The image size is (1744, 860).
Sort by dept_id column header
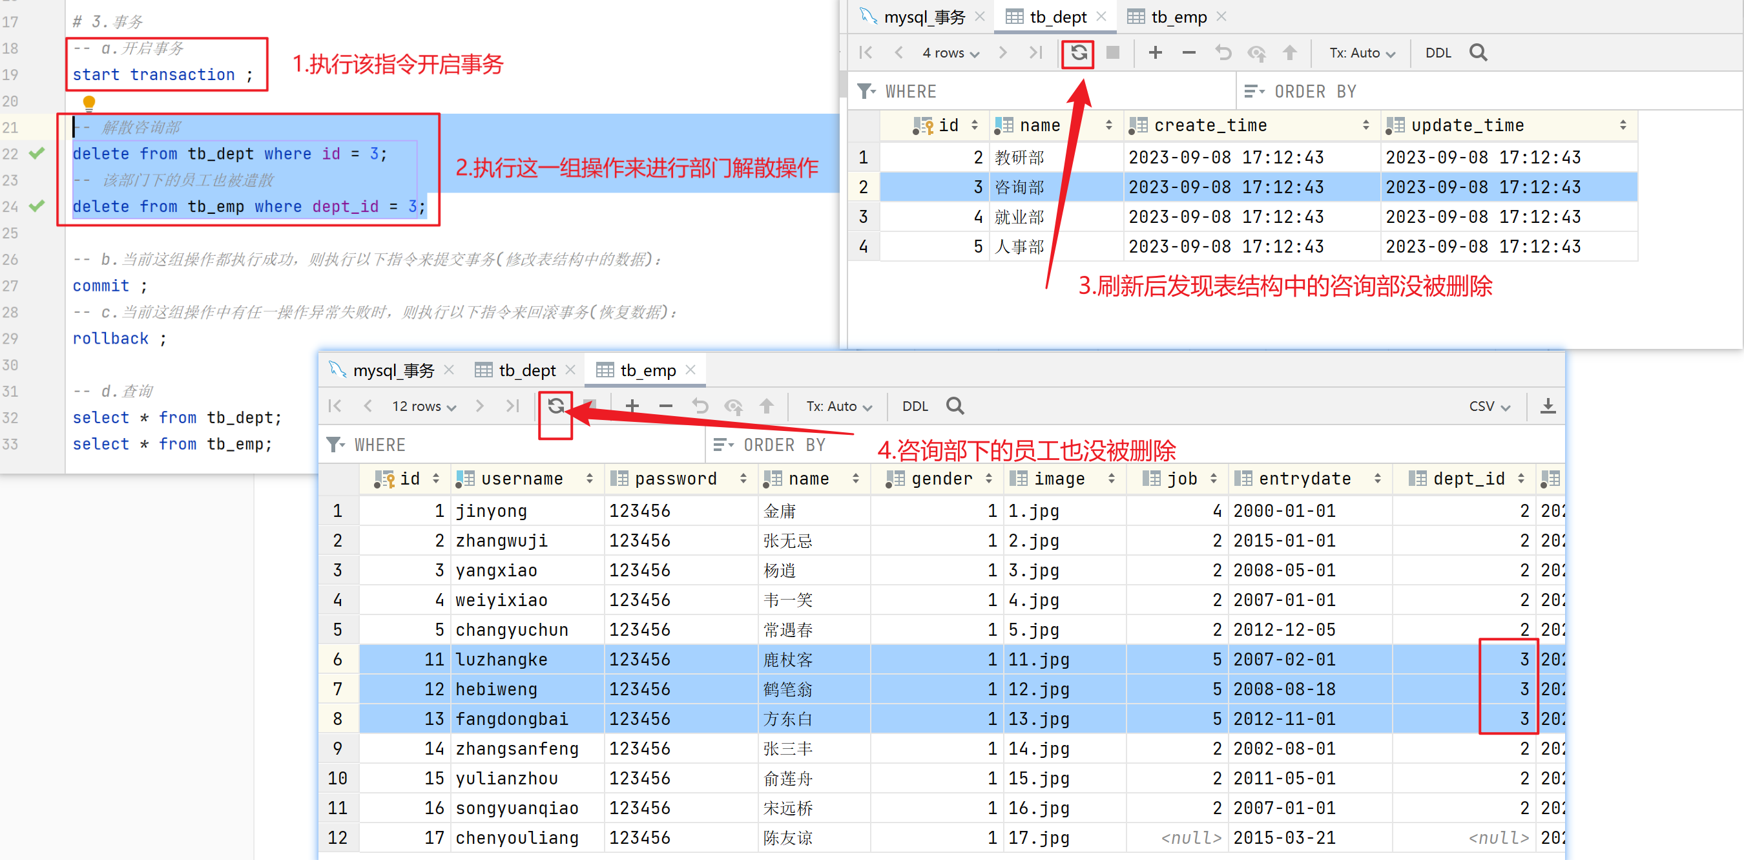[1464, 479]
